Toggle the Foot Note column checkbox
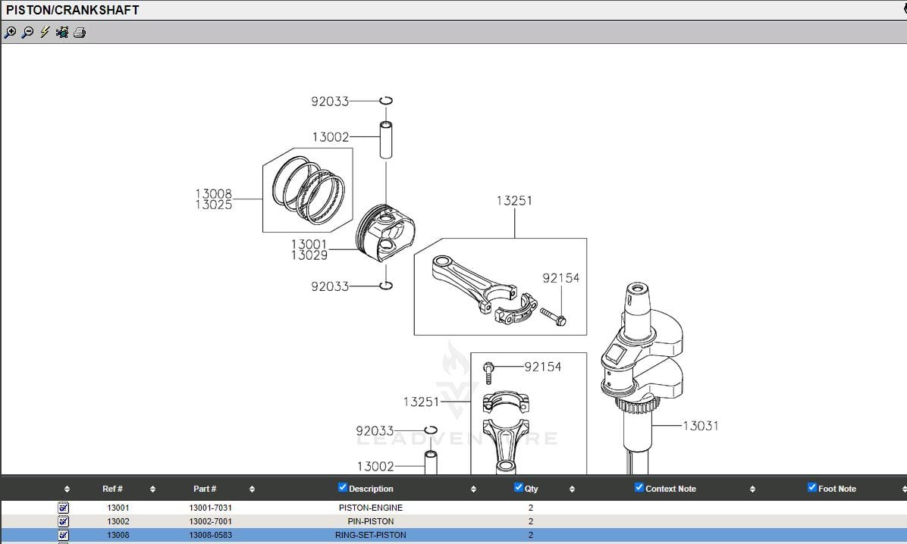Image resolution: width=907 pixels, height=544 pixels. click(x=812, y=487)
